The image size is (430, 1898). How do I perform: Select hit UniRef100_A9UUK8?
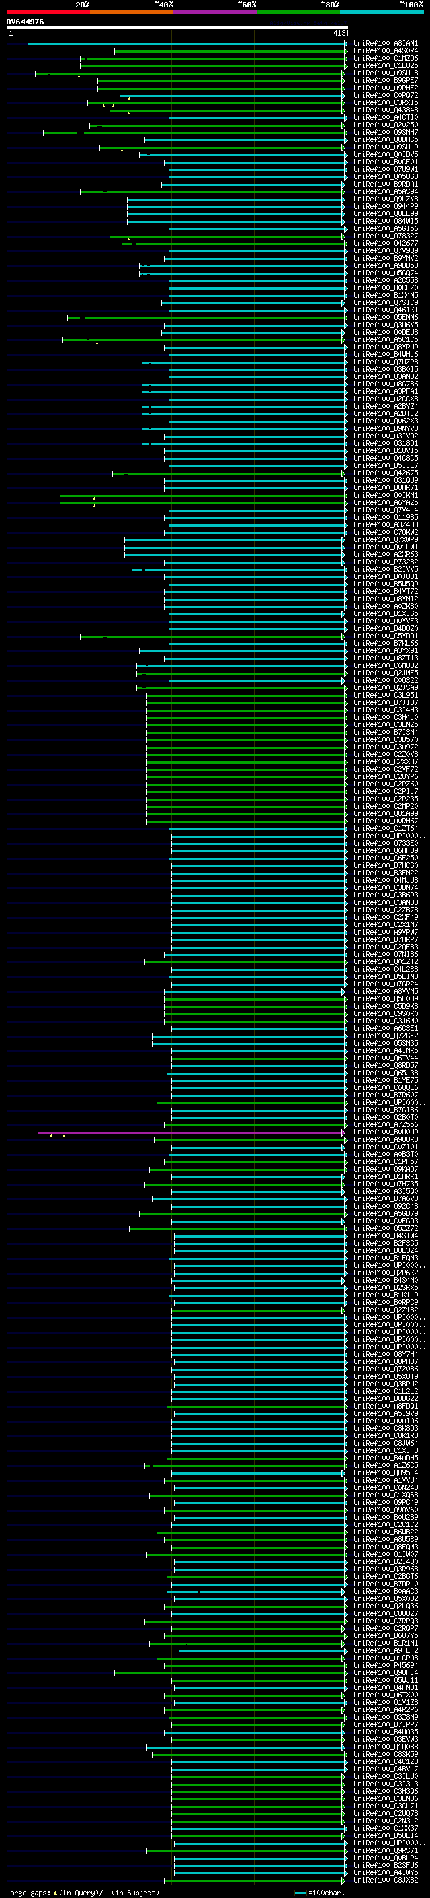click(385, 1140)
